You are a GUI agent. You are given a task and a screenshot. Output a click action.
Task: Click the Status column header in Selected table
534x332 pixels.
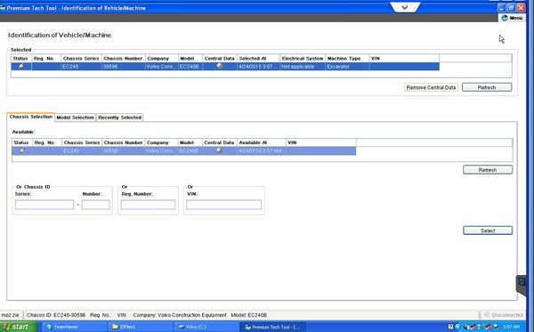coord(21,59)
